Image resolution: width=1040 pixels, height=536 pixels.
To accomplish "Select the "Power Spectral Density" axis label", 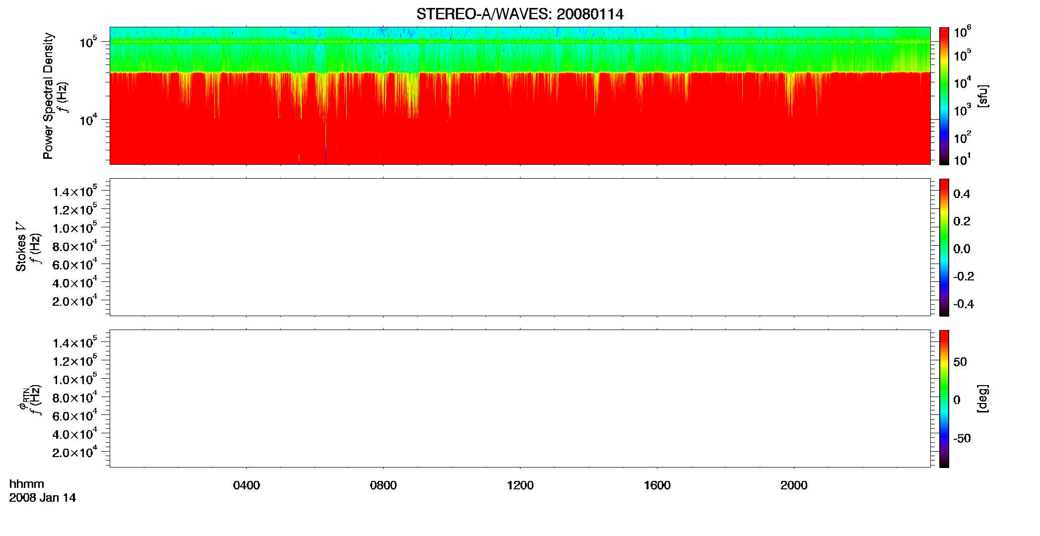I will click(x=48, y=96).
